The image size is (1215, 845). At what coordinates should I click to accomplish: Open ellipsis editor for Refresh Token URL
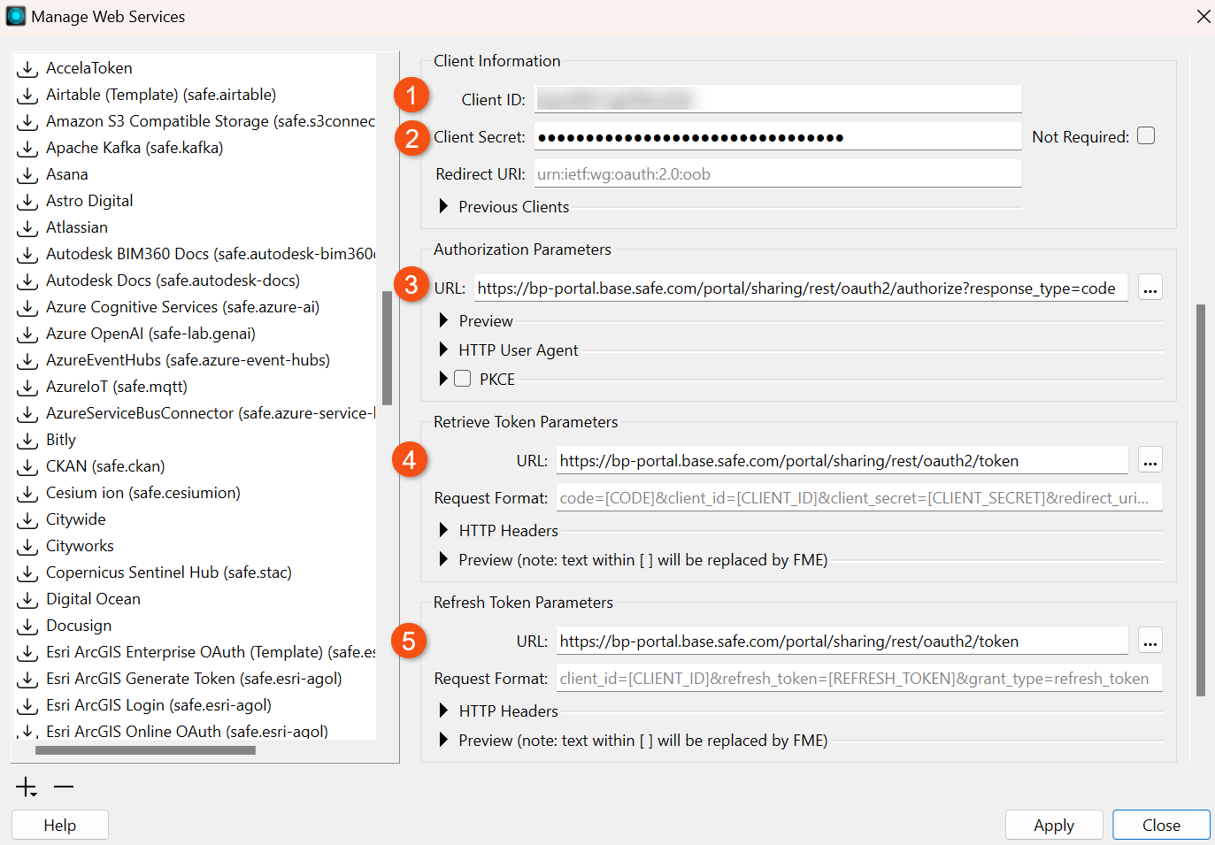[x=1150, y=641]
